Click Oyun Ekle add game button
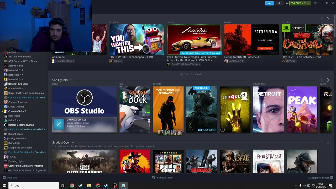The image size is (336, 189). tap(10, 178)
